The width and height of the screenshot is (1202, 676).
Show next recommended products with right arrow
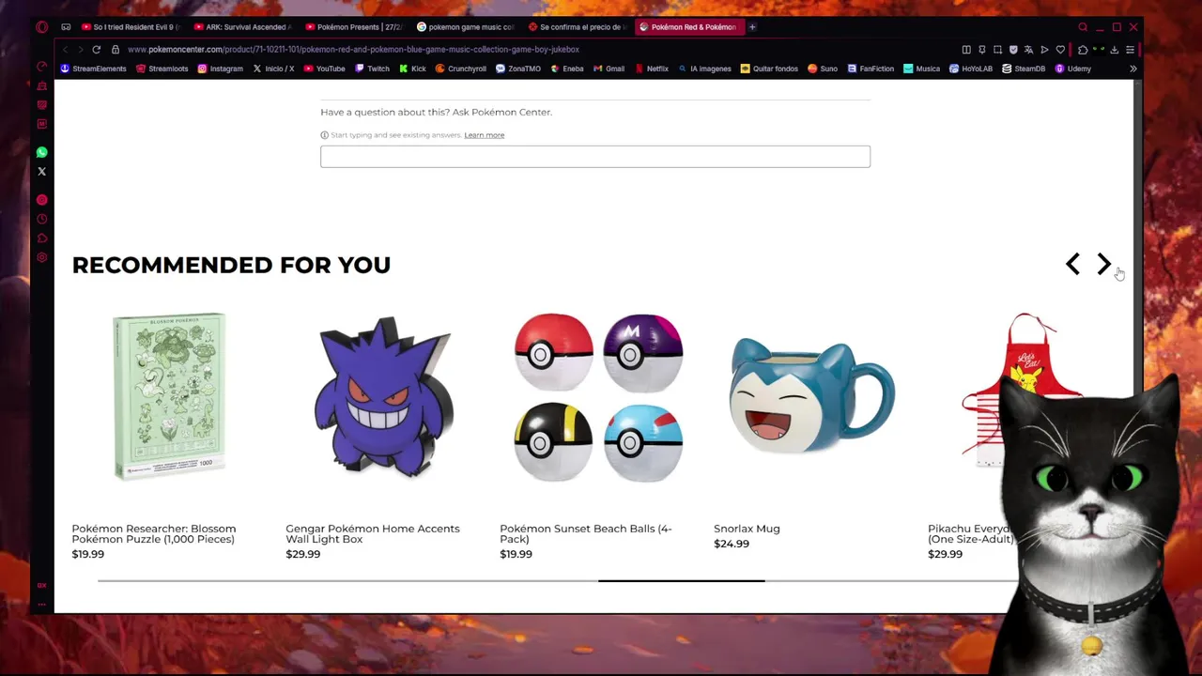[x=1103, y=265]
